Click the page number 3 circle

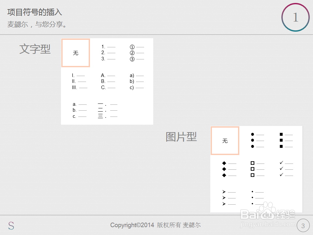[x=303, y=226]
